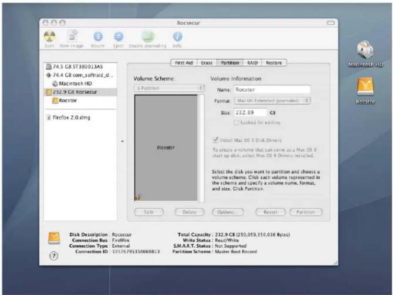
Task: Click the Partition button
Action: click(306, 212)
